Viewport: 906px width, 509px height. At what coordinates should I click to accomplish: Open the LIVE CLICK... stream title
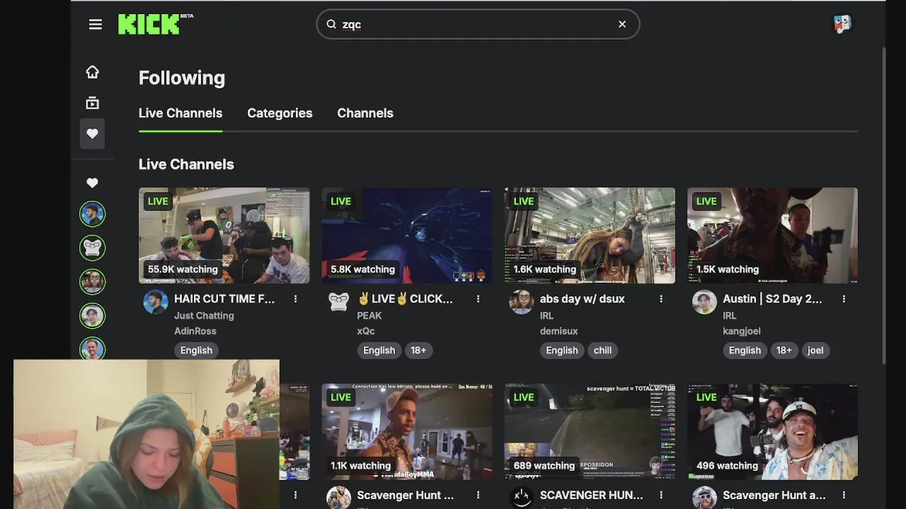(405, 299)
